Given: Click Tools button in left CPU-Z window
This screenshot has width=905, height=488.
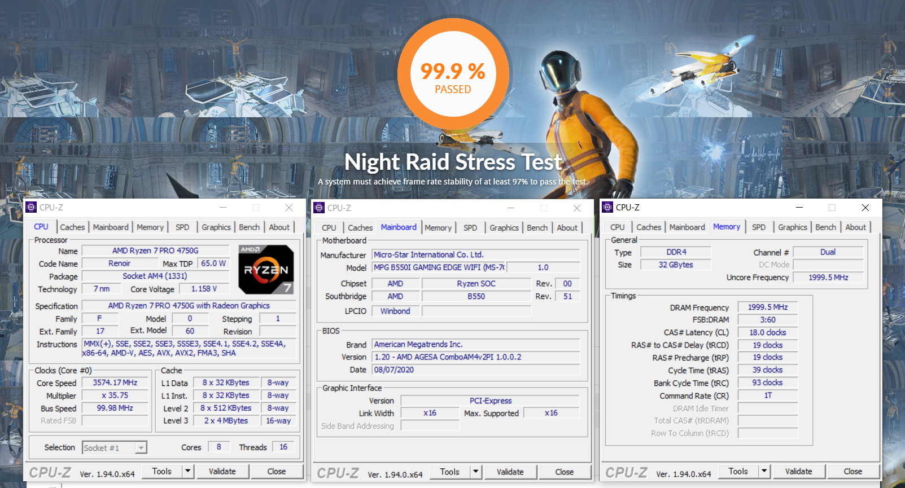Looking at the screenshot, I should [x=161, y=471].
